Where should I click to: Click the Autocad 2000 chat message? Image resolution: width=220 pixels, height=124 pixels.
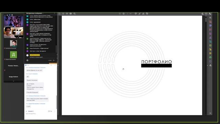[37, 100]
